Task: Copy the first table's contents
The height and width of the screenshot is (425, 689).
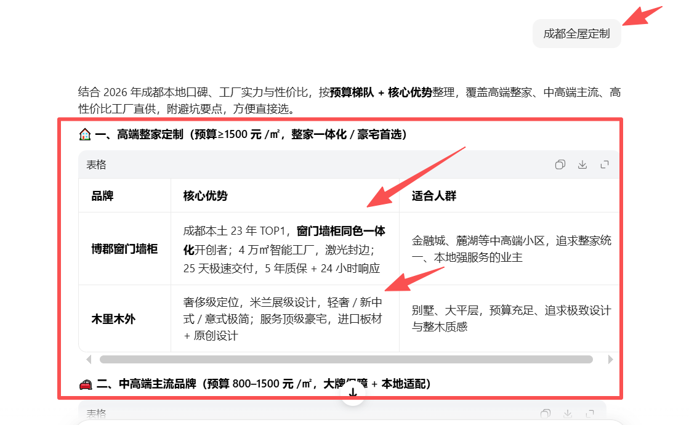Action: (x=560, y=164)
